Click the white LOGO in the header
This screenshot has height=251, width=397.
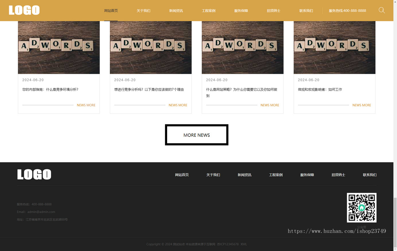(24, 10)
